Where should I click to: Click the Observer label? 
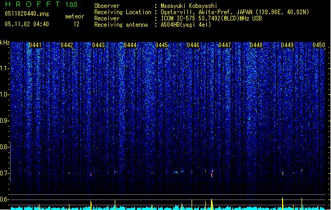[x=107, y=6]
